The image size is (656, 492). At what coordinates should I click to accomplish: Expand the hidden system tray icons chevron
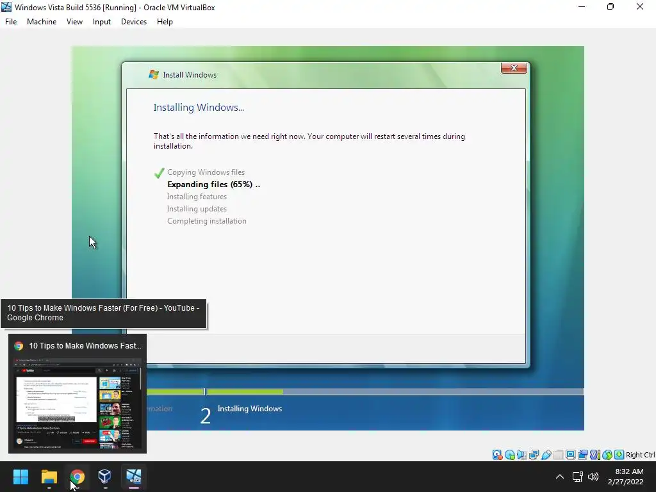[560, 477]
